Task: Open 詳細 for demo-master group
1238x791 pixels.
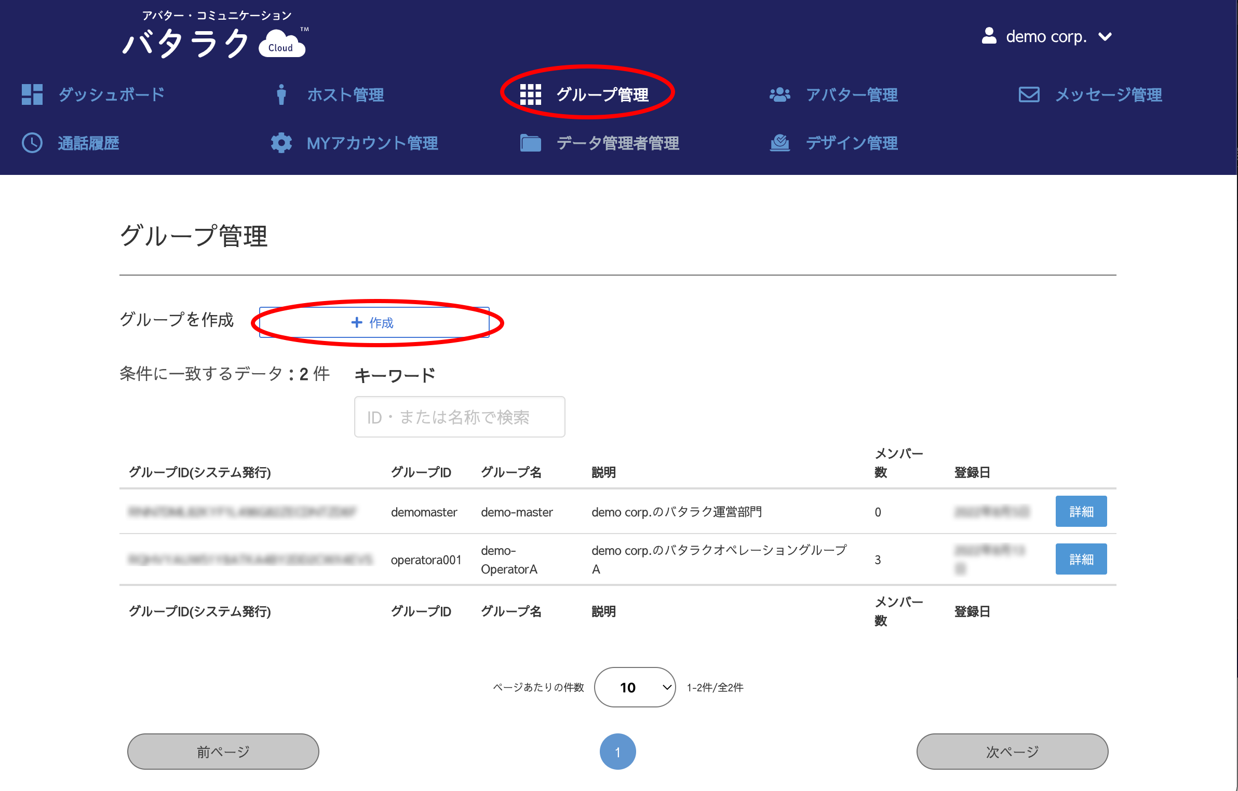Action: 1081,512
